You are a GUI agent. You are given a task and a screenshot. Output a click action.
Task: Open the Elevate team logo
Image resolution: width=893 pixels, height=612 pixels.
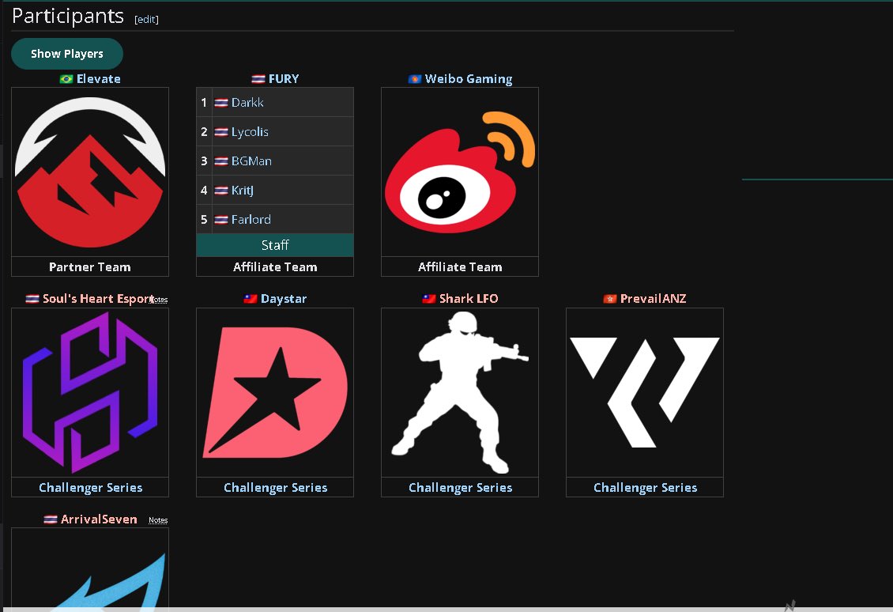pos(90,172)
